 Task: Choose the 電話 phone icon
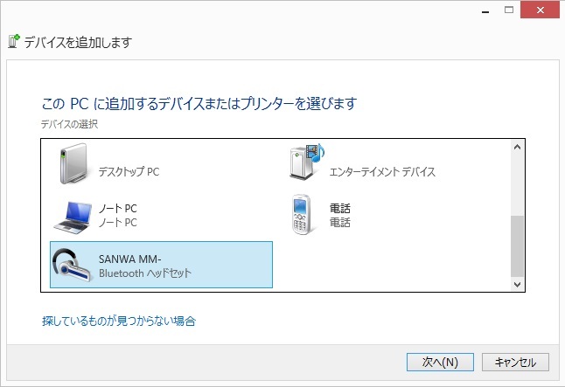click(x=301, y=215)
